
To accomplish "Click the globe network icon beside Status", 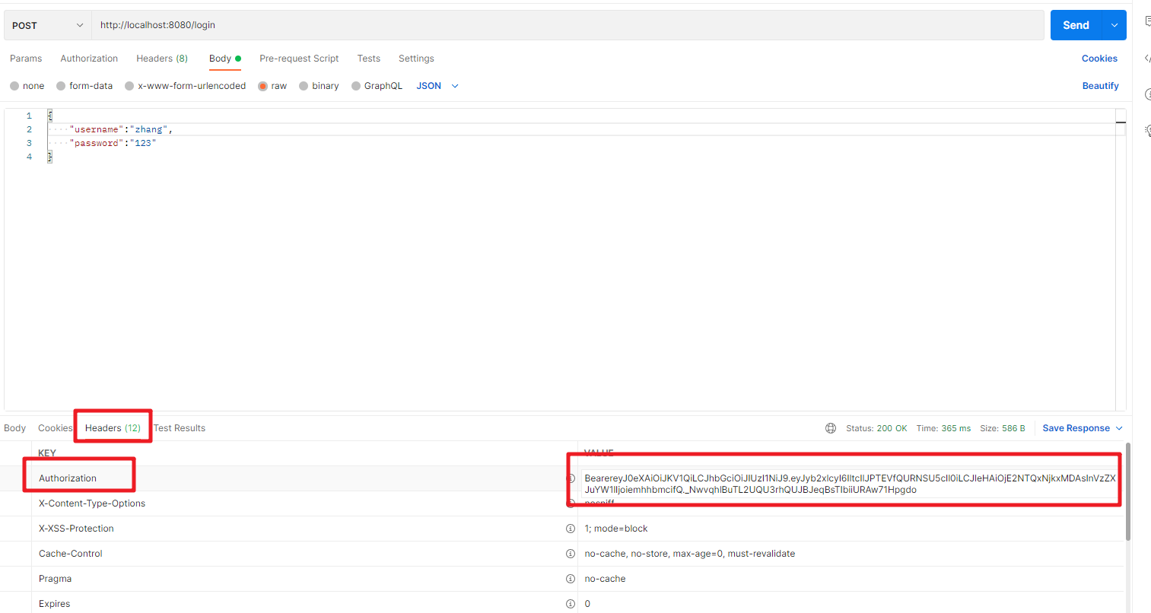I will point(831,428).
